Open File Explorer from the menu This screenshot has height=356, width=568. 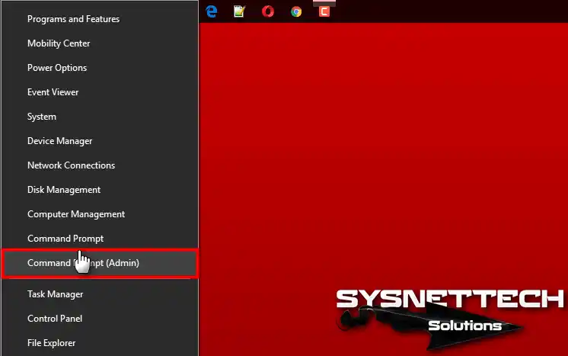pyautogui.click(x=100, y=343)
